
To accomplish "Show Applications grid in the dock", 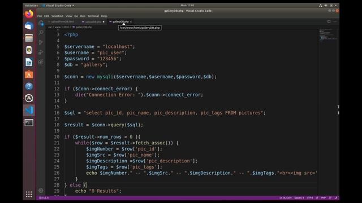I will click(29, 194).
